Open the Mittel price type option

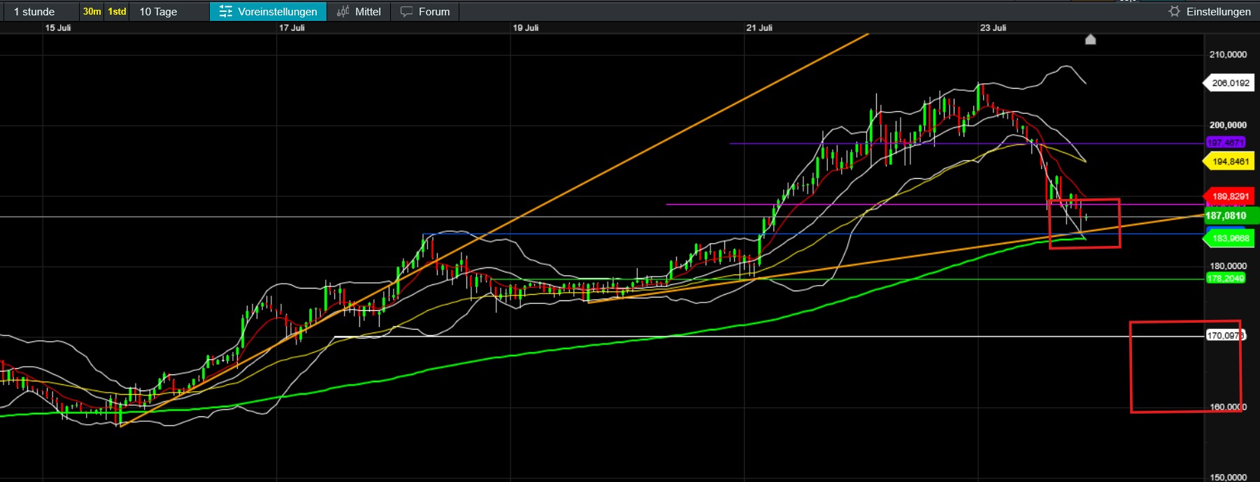tap(359, 11)
